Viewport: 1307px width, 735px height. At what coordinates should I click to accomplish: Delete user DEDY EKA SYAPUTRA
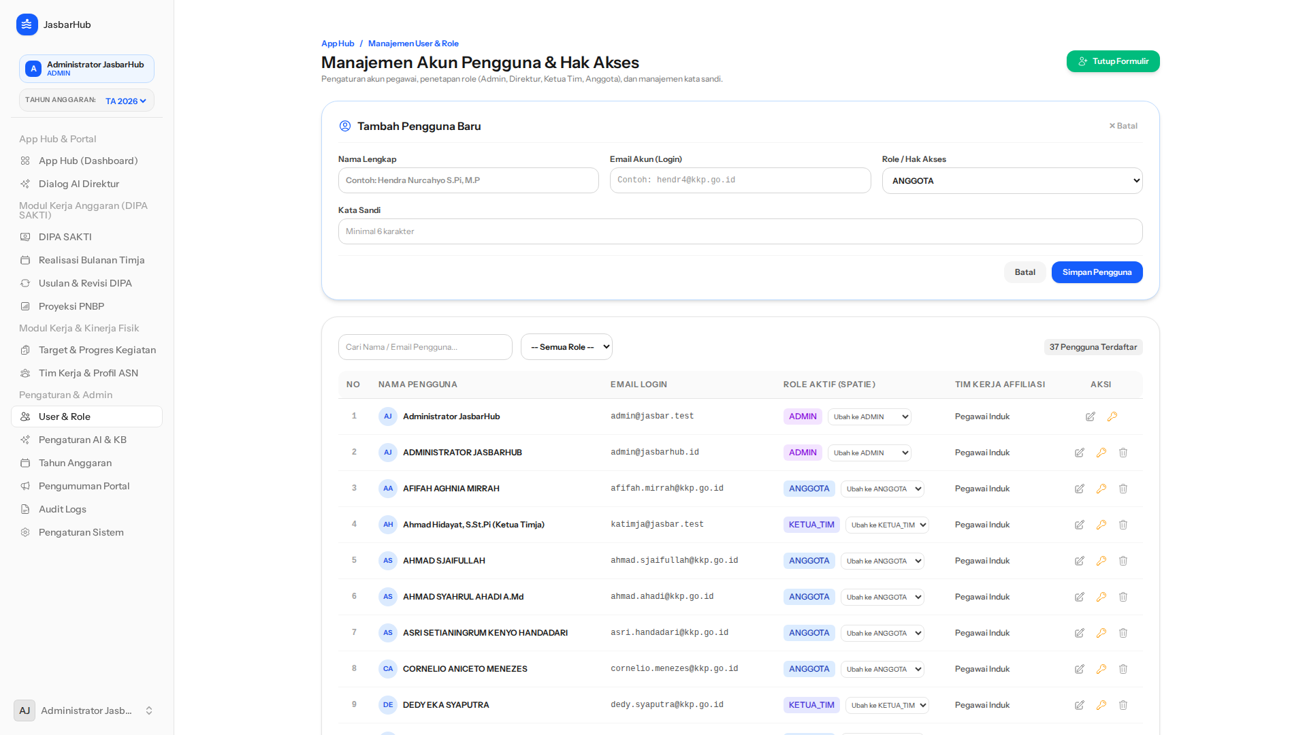click(x=1123, y=705)
